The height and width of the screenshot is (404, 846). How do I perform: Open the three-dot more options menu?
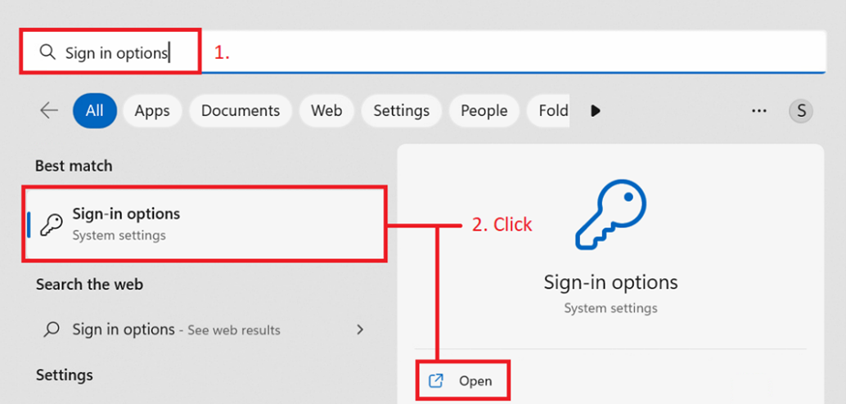[759, 110]
